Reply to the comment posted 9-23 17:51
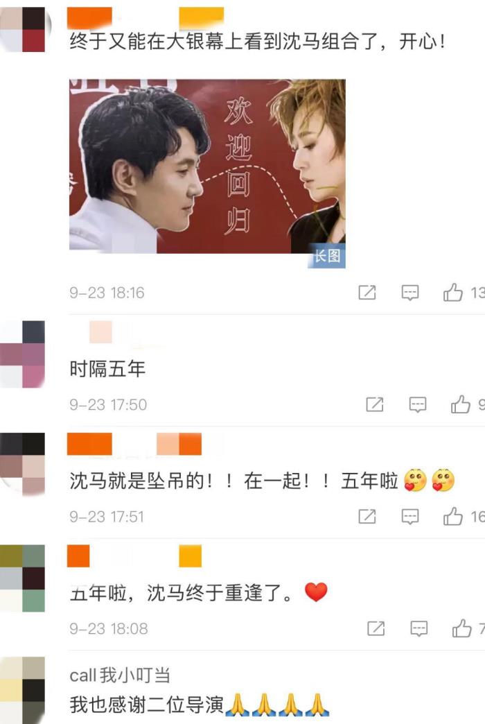The height and width of the screenshot is (724, 485). click(x=409, y=517)
